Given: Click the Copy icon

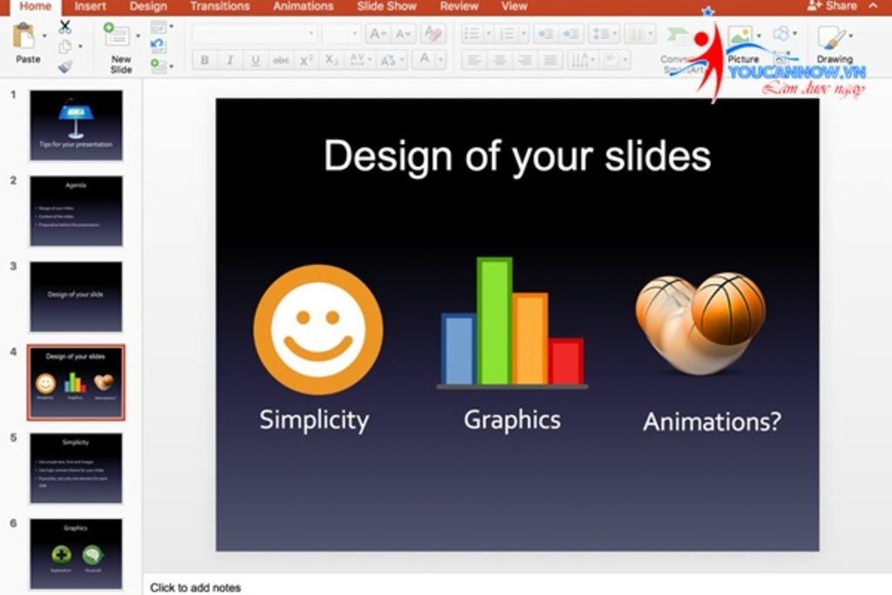Looking at the screenshot, I should tap(65, 47).
